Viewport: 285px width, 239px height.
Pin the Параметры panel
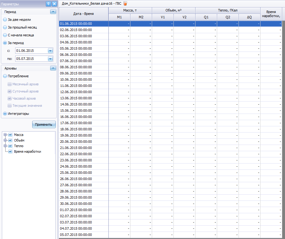pos(48,4)
